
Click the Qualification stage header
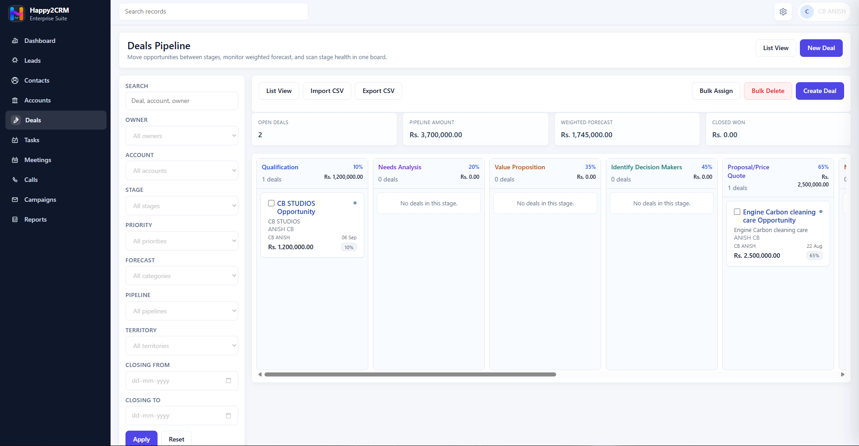tap(280, 167)
